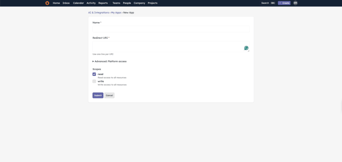Open the People page
This screenshot has width=342, height=162.
tap(127, 3)
